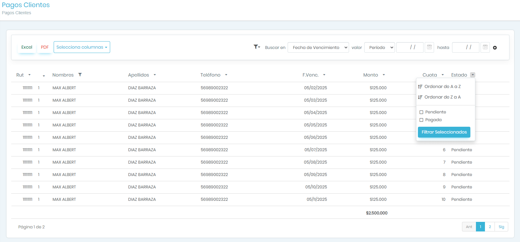Click Pendiente status in cuota 6 row
The height and width of the screenshot is (242, 520).
point(462,150)
